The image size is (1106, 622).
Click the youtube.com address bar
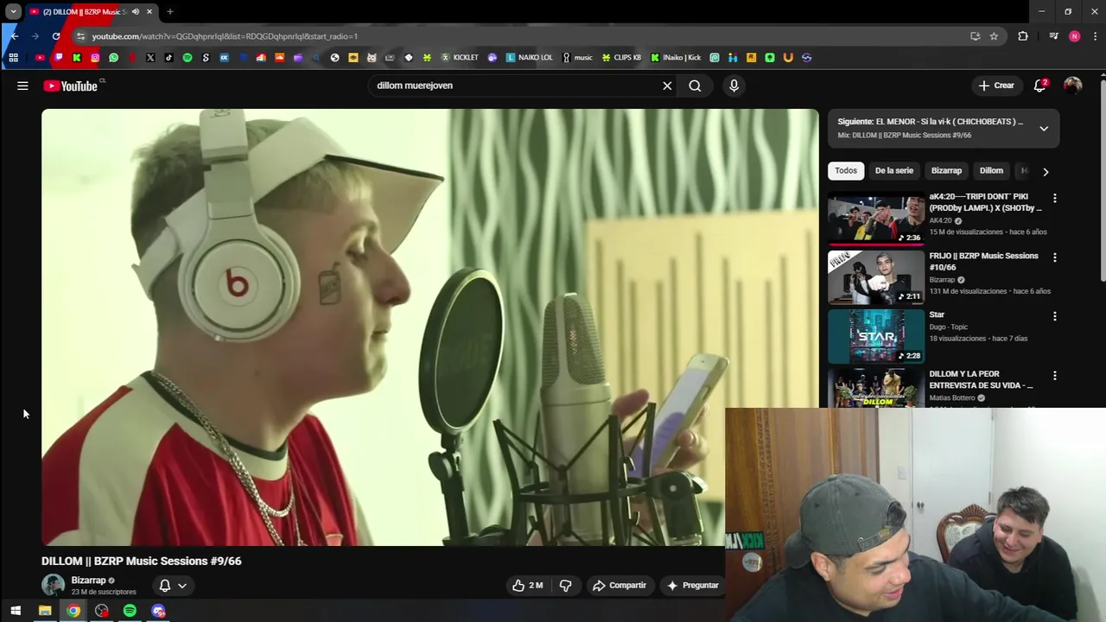click(x=518, y=36)
